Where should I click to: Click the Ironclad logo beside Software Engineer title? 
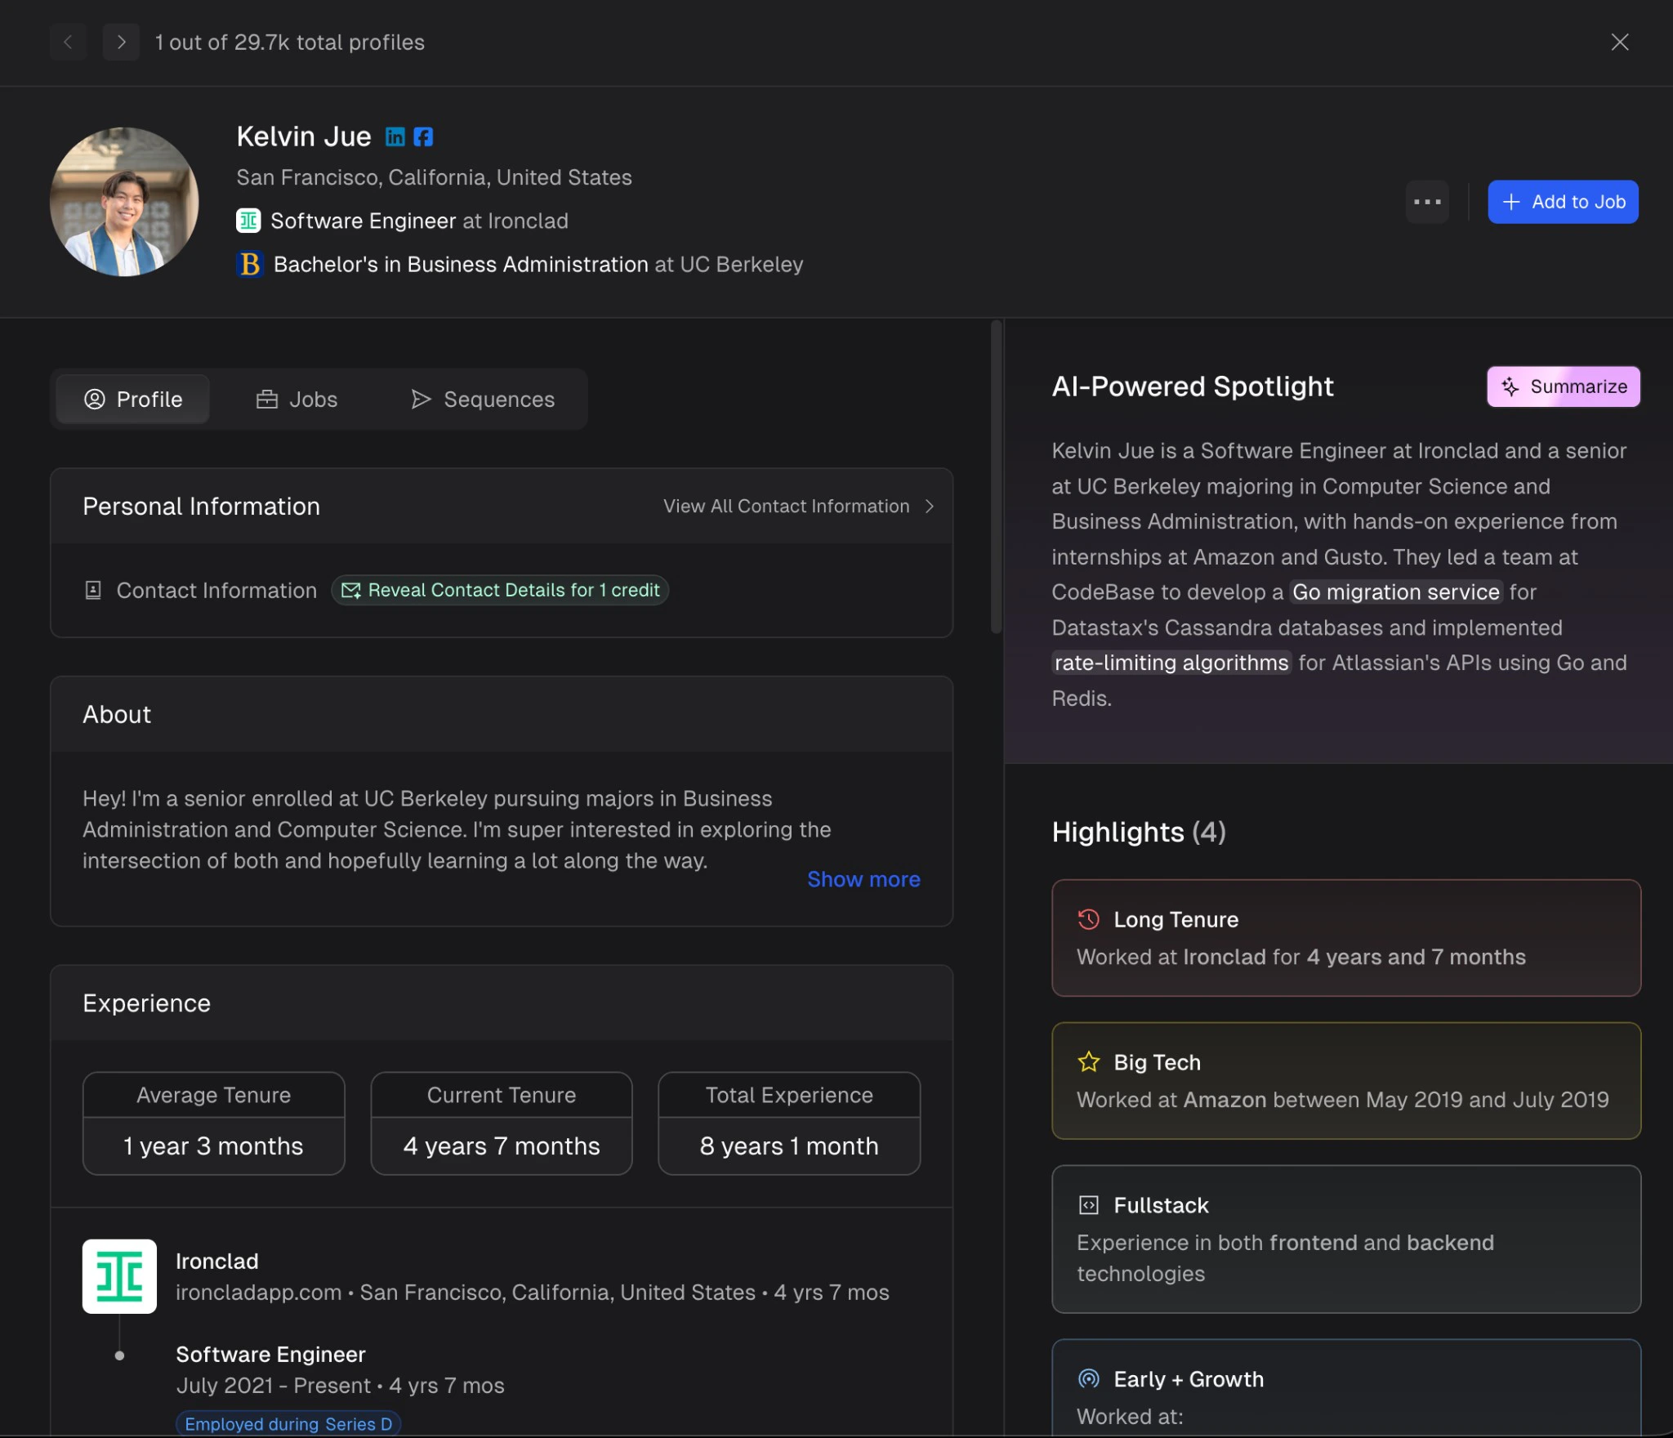248,221
